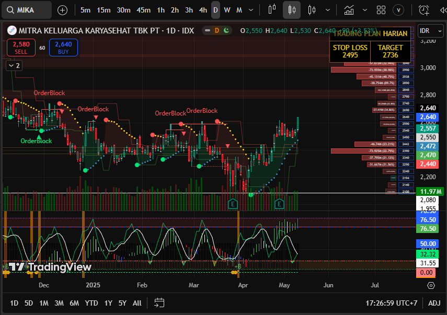Click the earnings E marker near April
Screen dimensions: 447x315
click(233, 203)
